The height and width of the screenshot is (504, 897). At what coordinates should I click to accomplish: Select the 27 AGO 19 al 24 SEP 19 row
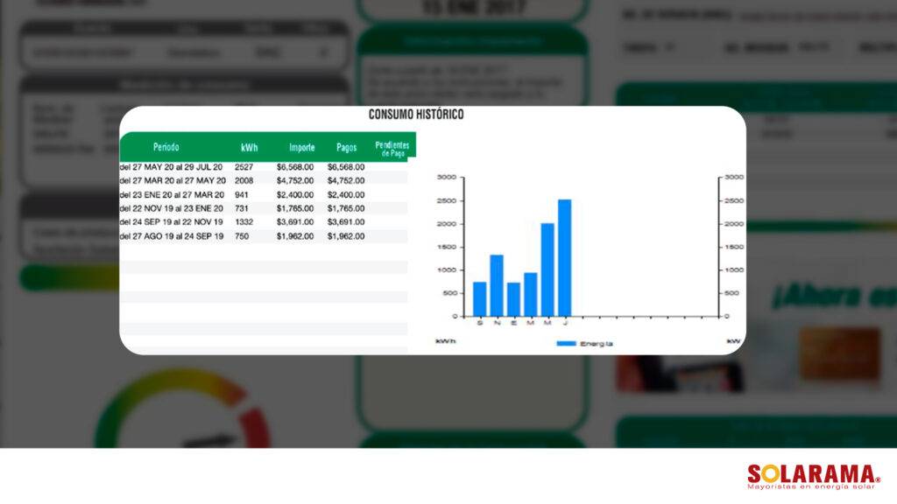pyautogui.click(x=172, y=236)
